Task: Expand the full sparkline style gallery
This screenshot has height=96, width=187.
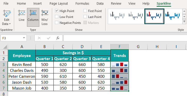Action: pyautogui.click(x=184, y=22)
